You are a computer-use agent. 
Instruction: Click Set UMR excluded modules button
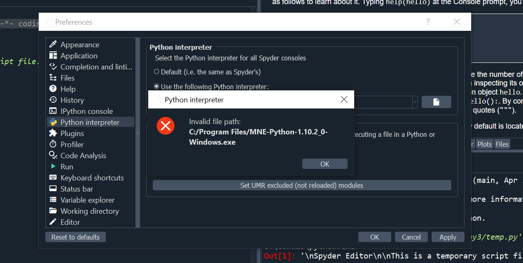[301, 185]
